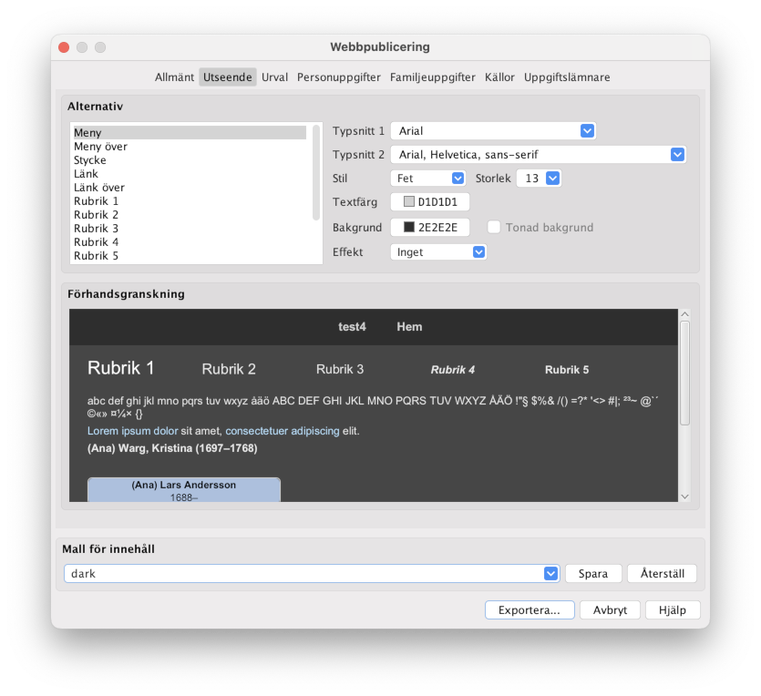This screenshot has height=696, width=761.
Task: Expand the Mall för innehåll template dropdown
Action: [x=311, y=574]
